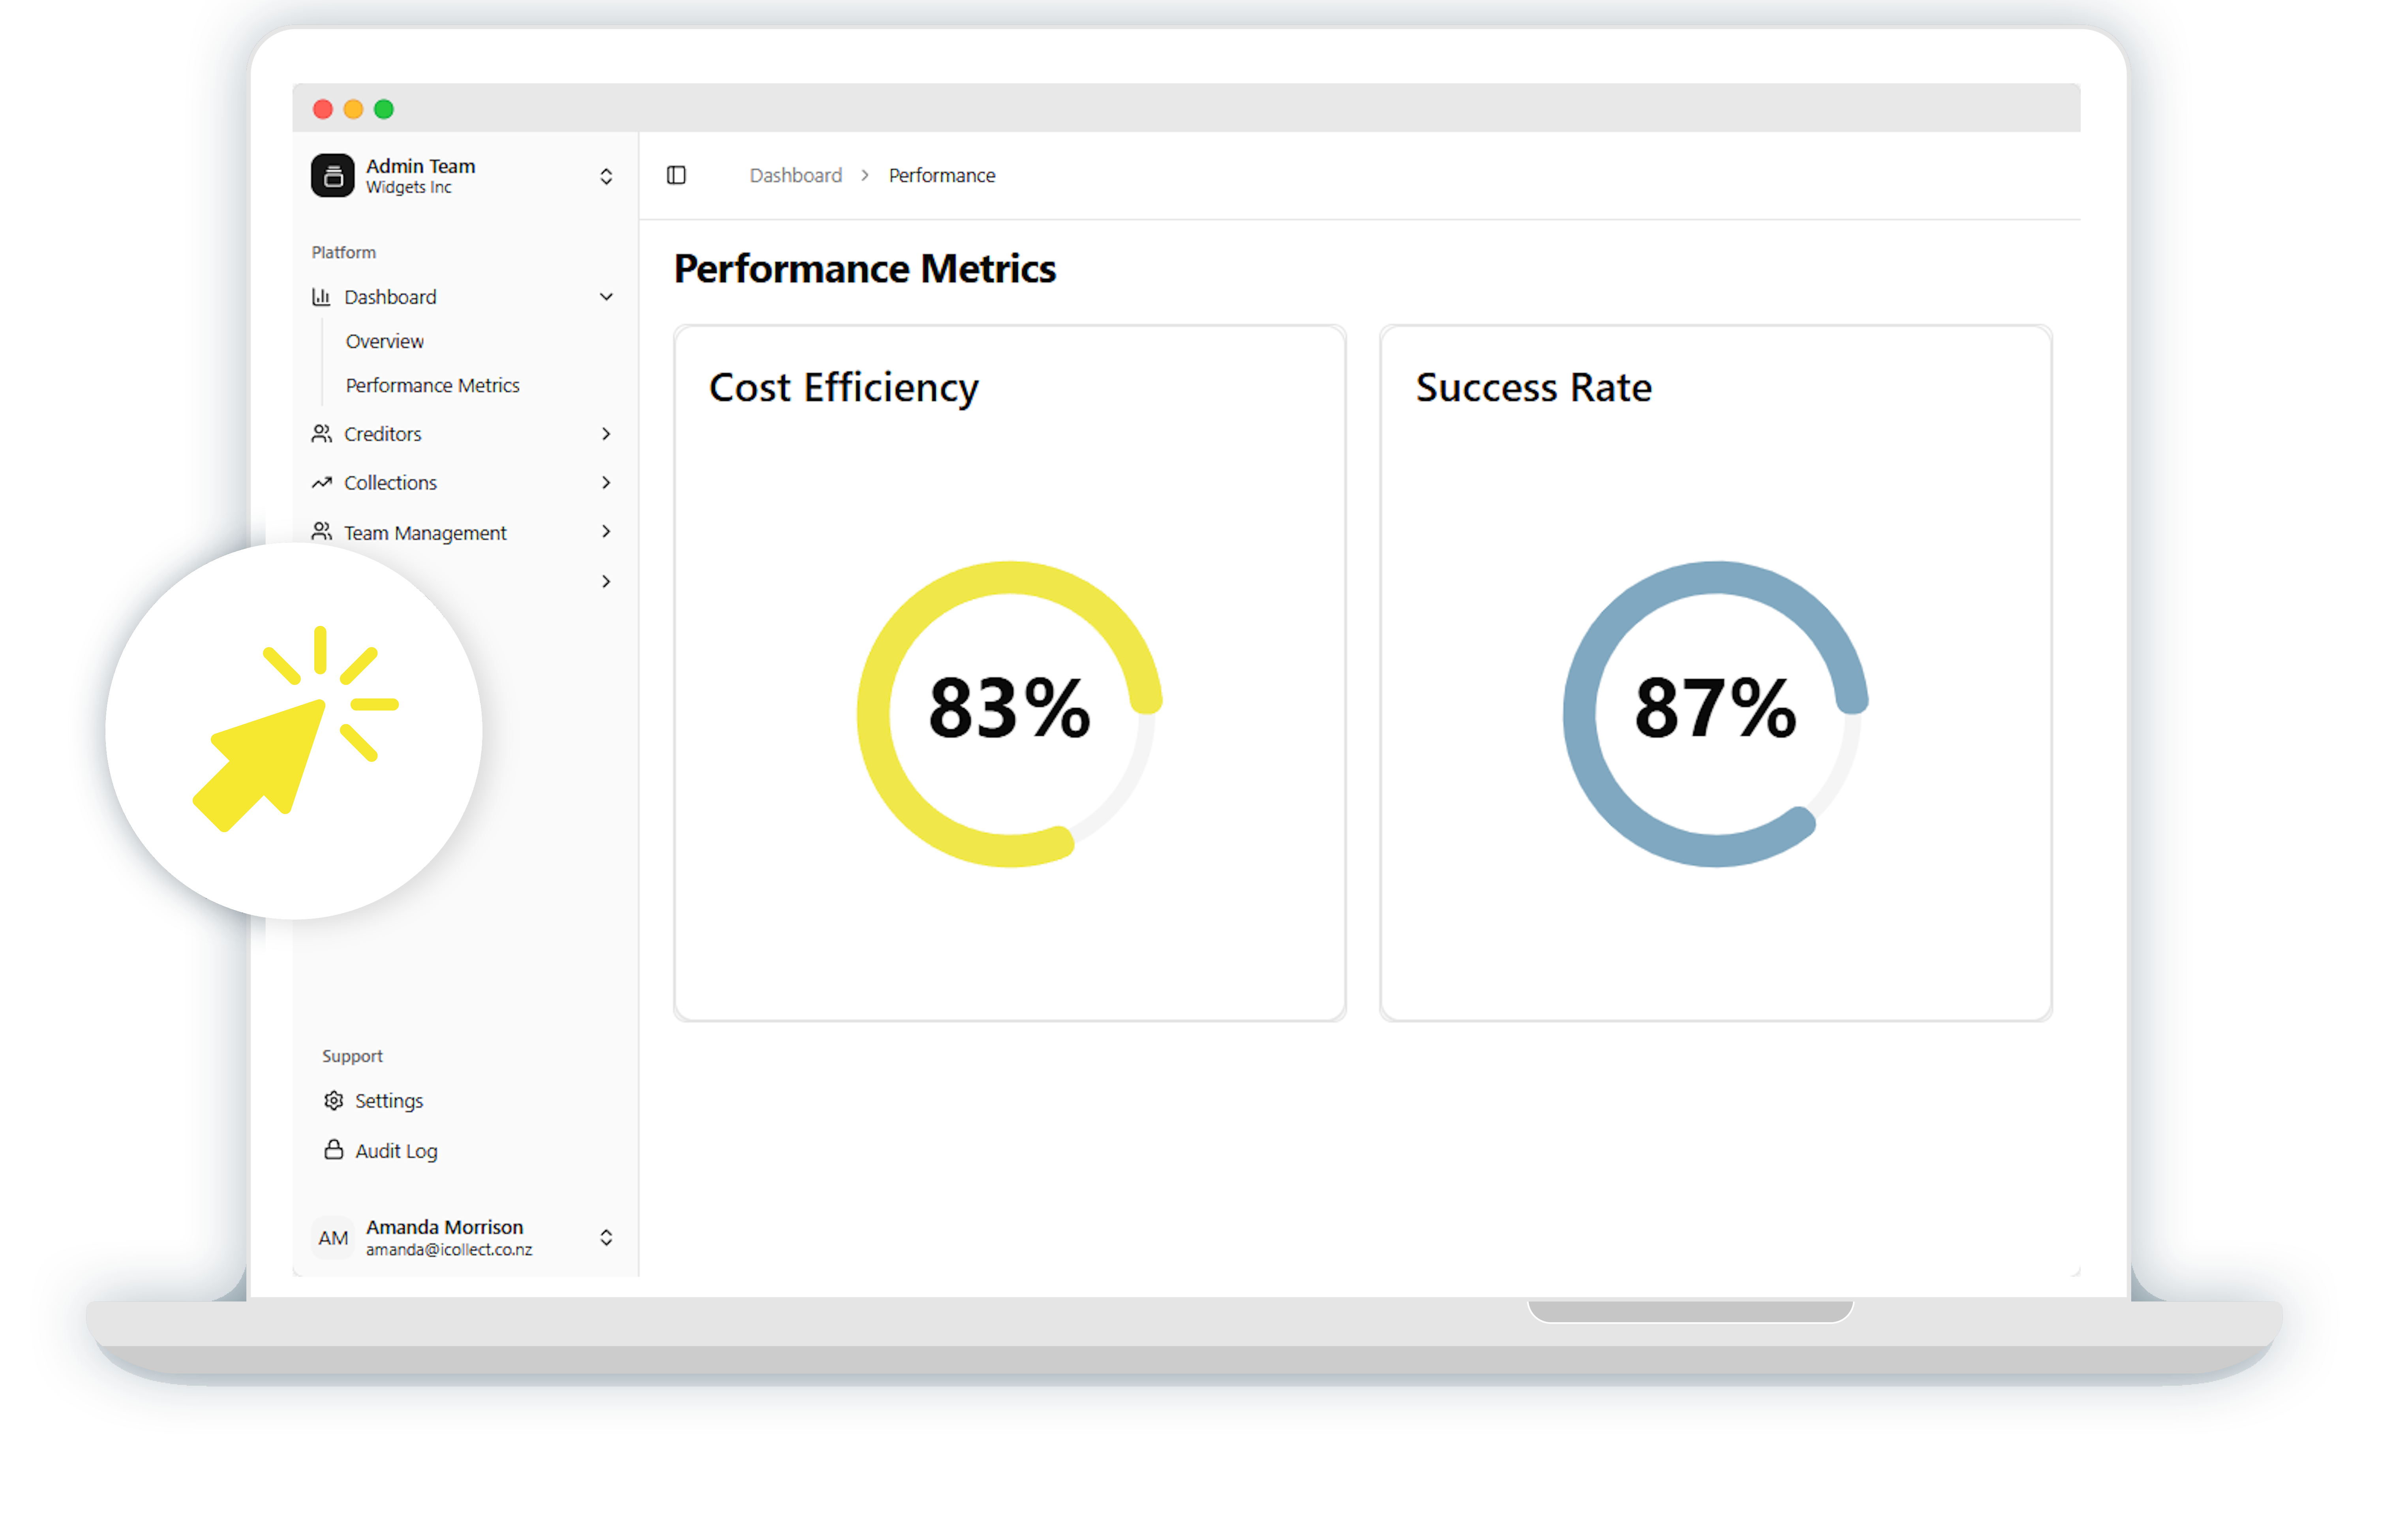Click the Collections trend arrow icon

[x=321, y=483]
